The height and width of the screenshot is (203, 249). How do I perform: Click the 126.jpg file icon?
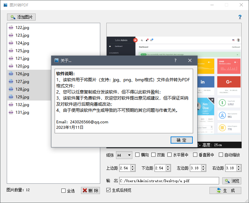11,74
